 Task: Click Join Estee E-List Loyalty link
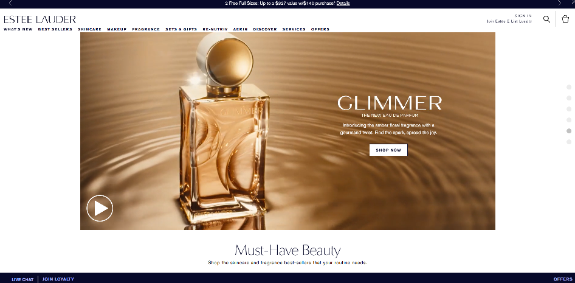[x=509, y=21]
